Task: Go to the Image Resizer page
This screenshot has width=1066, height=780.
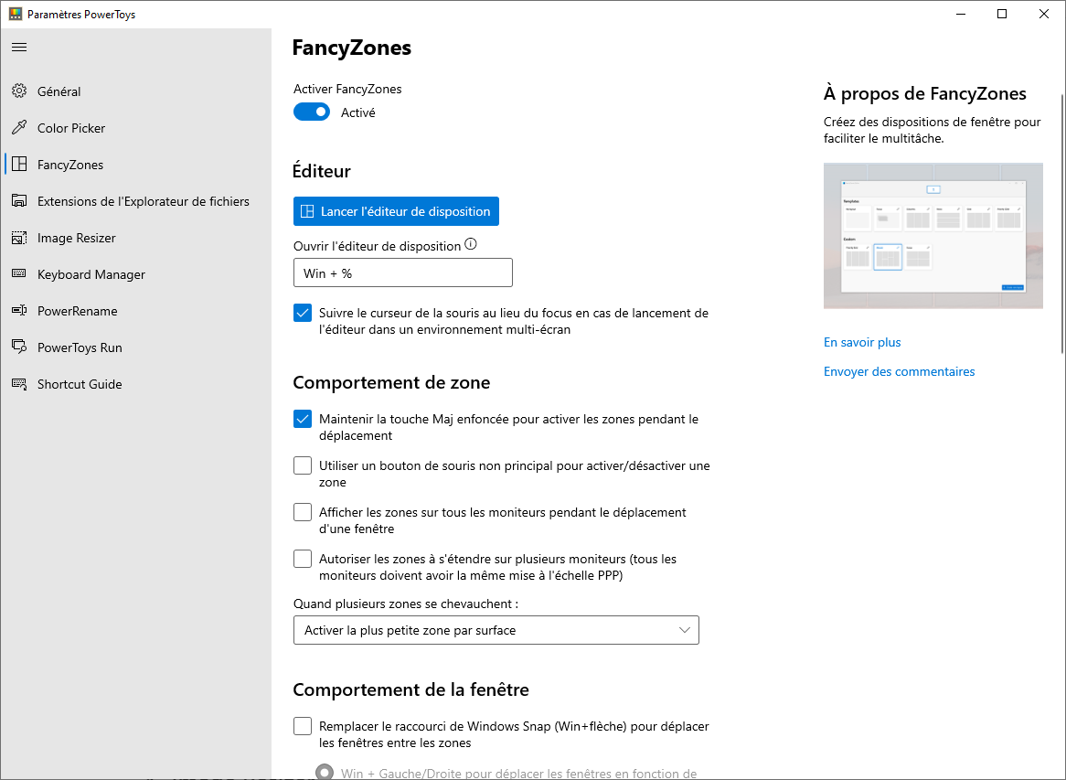Action: 138,238
